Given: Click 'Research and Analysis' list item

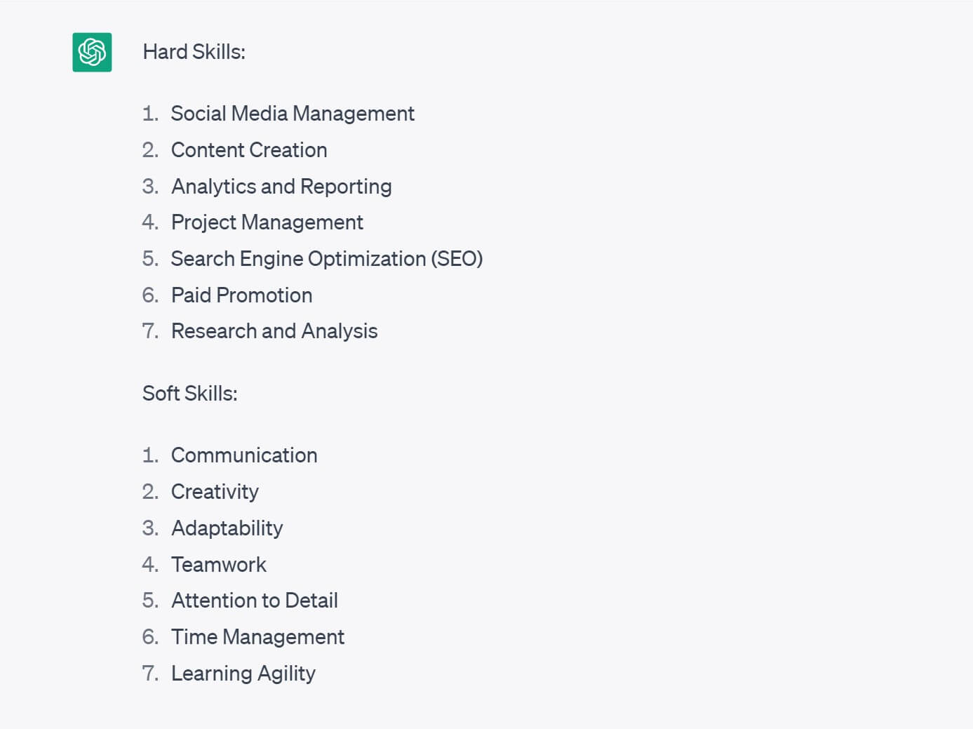Looking at the screenshot, I should (274, 331).
